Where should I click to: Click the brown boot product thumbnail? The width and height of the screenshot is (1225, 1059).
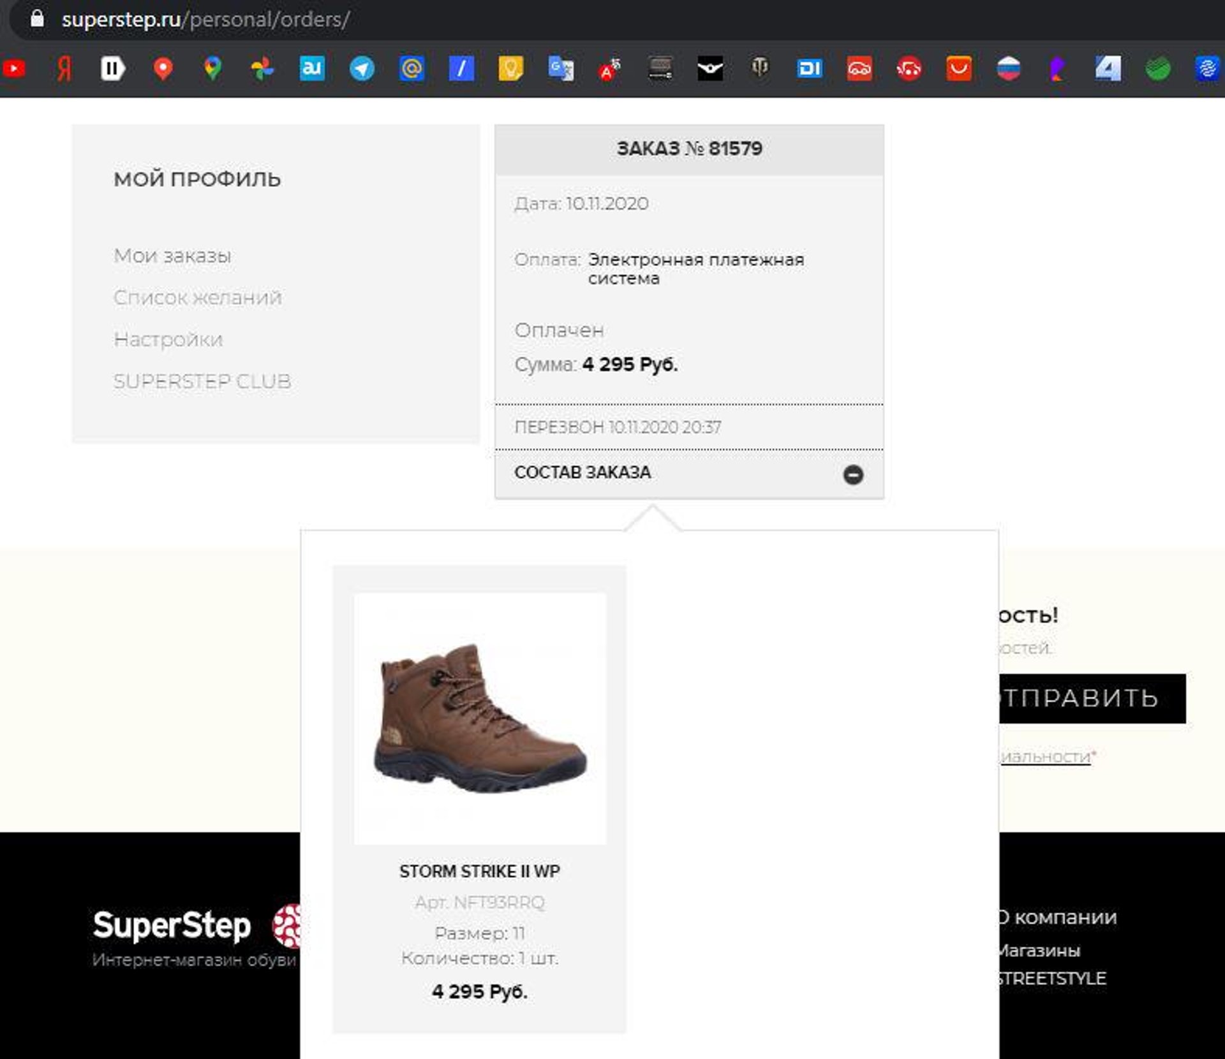480,719
